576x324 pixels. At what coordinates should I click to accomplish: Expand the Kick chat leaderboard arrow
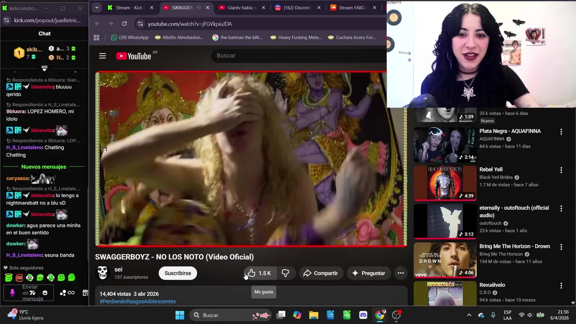pyautogui.click(x=44, y=68)
